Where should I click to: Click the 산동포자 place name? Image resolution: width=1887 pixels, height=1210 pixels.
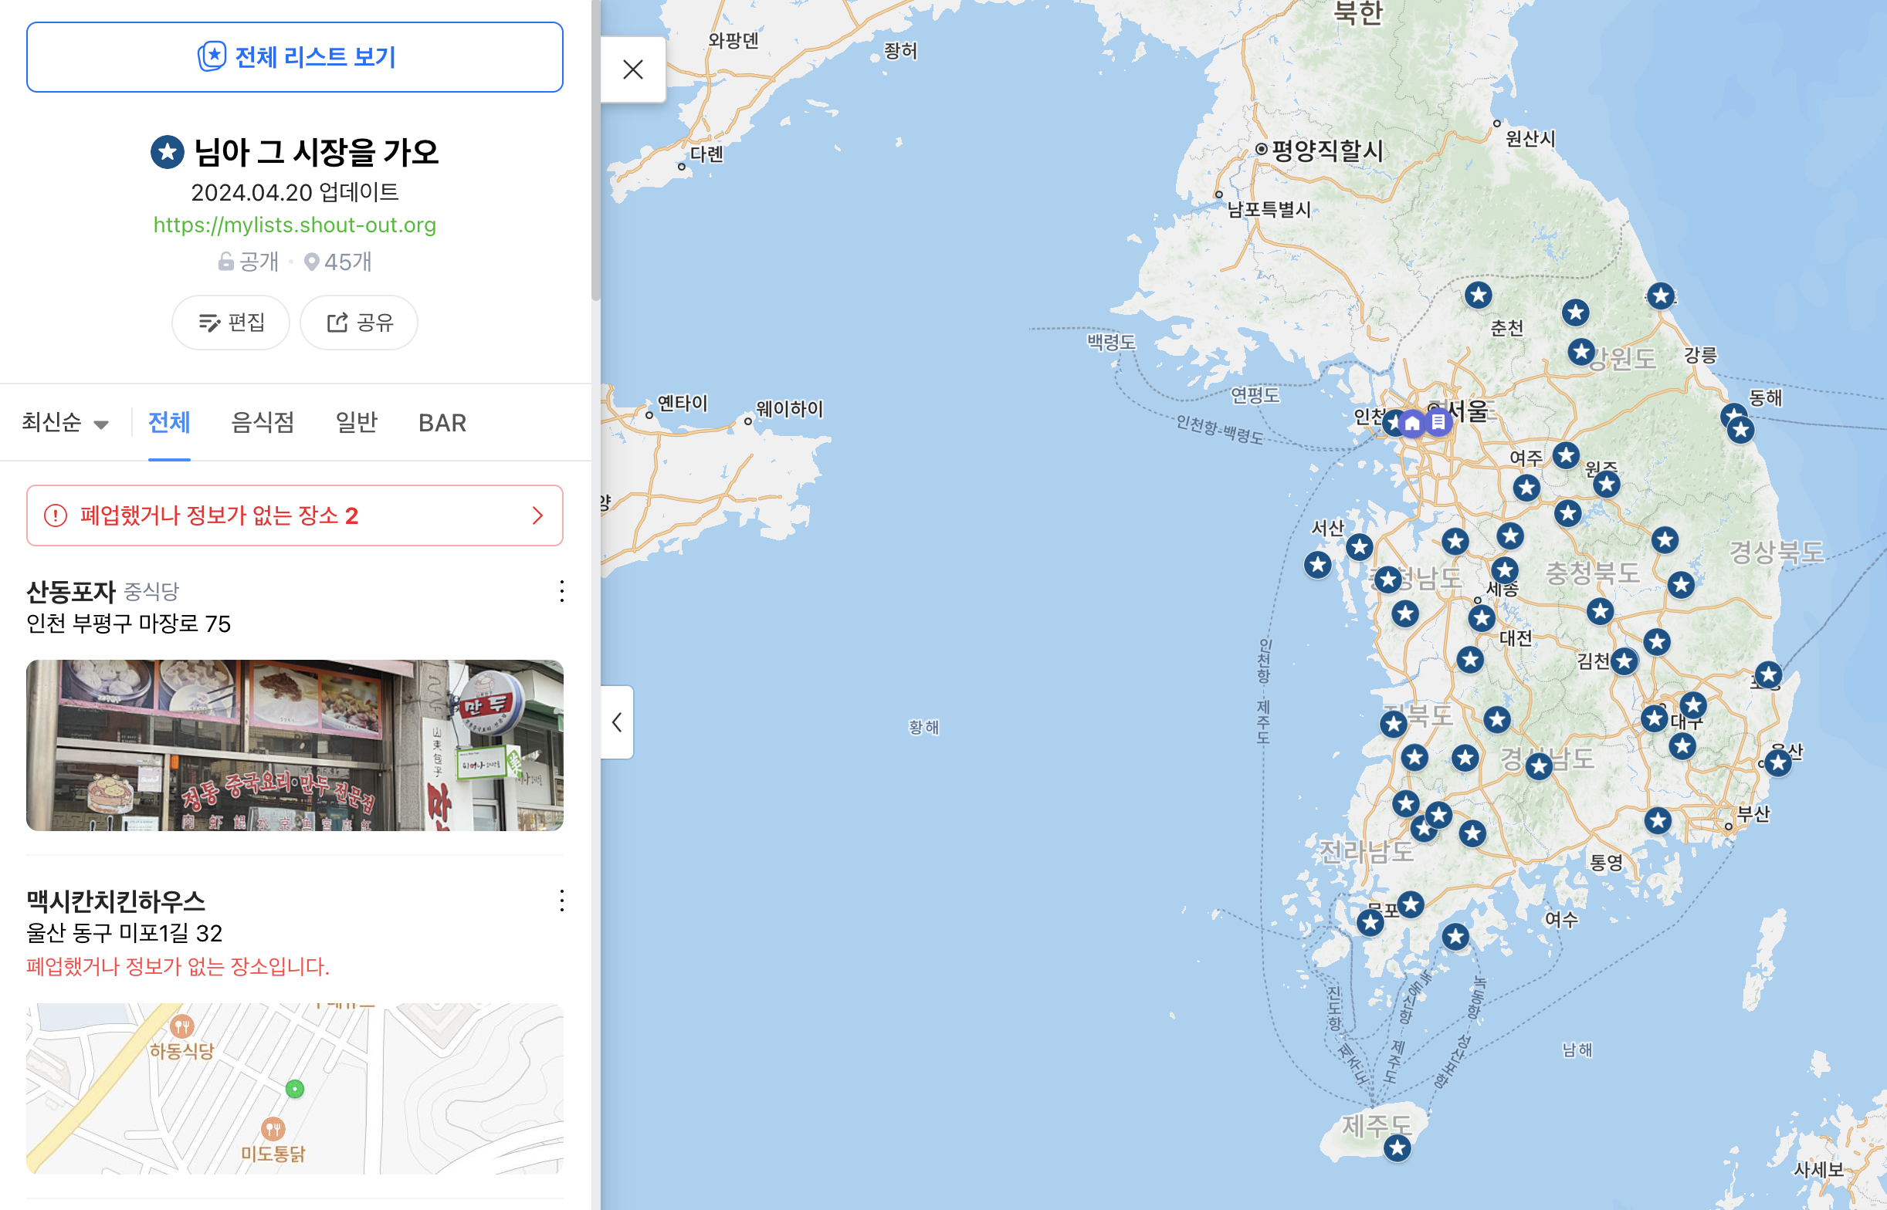(71, 591)
